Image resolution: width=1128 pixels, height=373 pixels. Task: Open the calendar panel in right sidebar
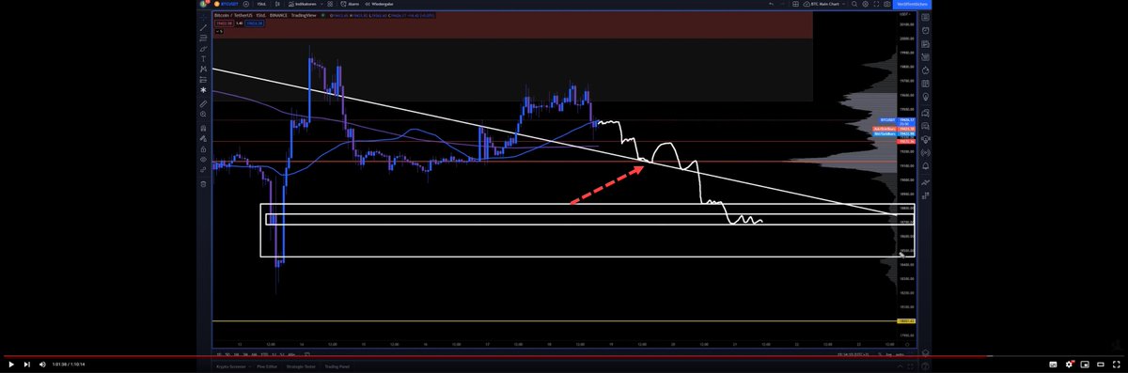tap(926, 84)
